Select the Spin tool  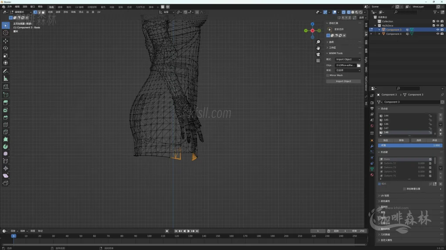[5, 147]
